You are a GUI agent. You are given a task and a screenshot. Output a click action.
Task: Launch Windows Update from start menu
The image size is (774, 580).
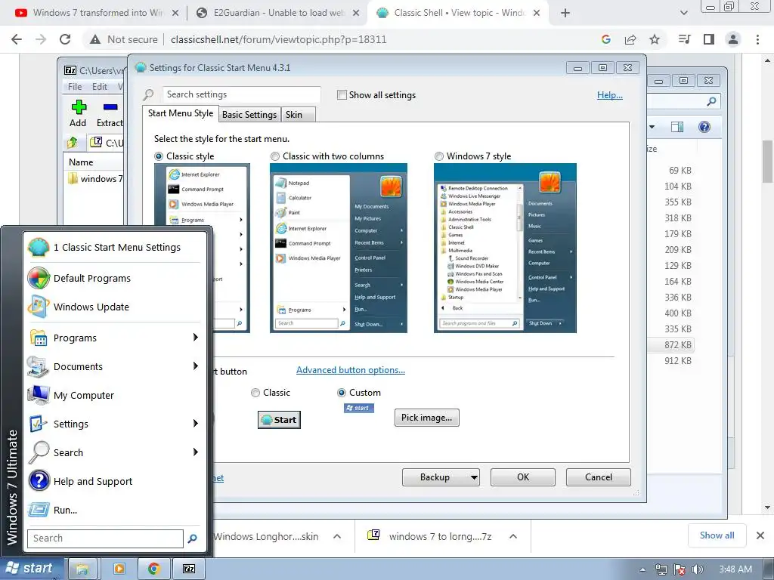coord(39,307)
